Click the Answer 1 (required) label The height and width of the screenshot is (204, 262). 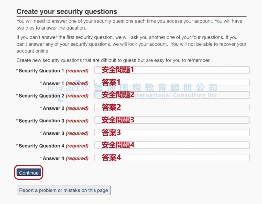pyautogui.click(x=64, y=83)
